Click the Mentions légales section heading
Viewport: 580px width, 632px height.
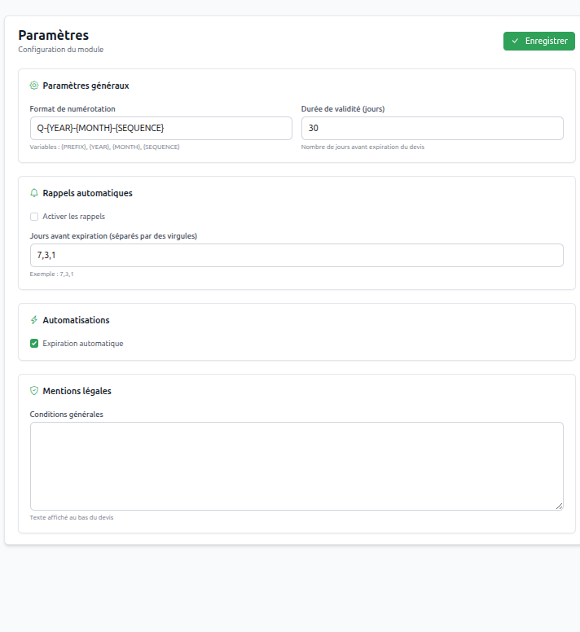coord(77,391)
